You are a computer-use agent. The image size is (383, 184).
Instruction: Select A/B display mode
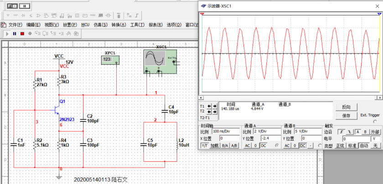tap(235, 146)
